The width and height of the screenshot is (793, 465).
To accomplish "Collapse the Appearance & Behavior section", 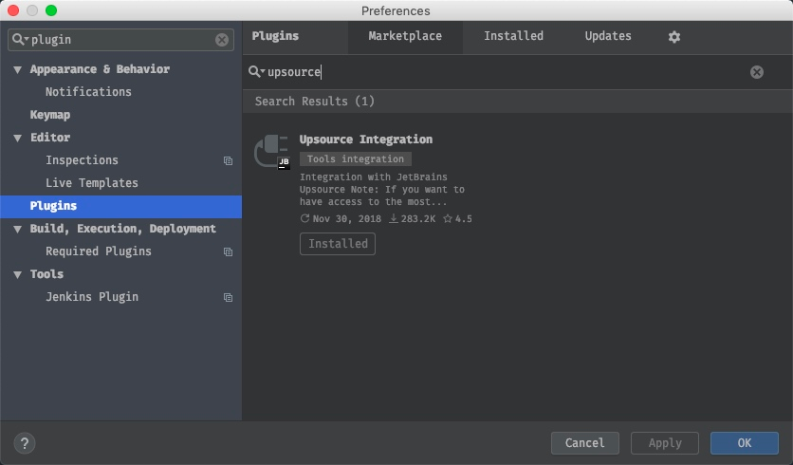I will point(17,70).
